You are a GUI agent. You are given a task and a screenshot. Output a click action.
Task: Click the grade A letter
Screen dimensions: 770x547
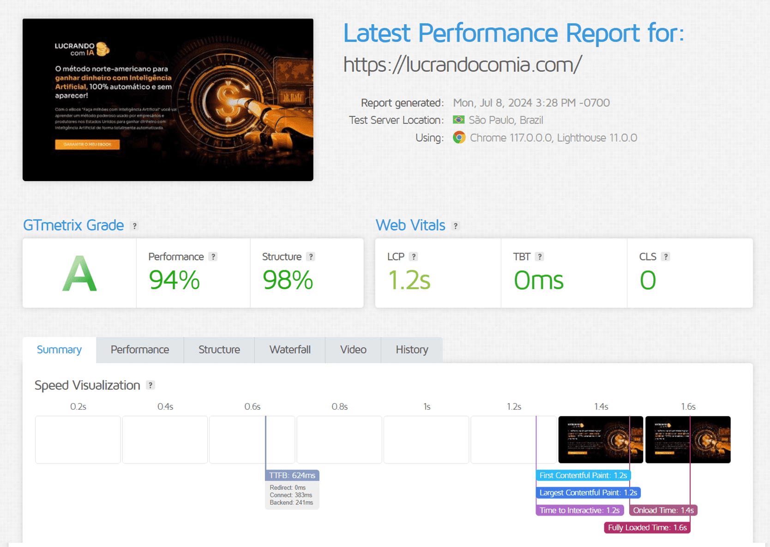pos(79,274)
